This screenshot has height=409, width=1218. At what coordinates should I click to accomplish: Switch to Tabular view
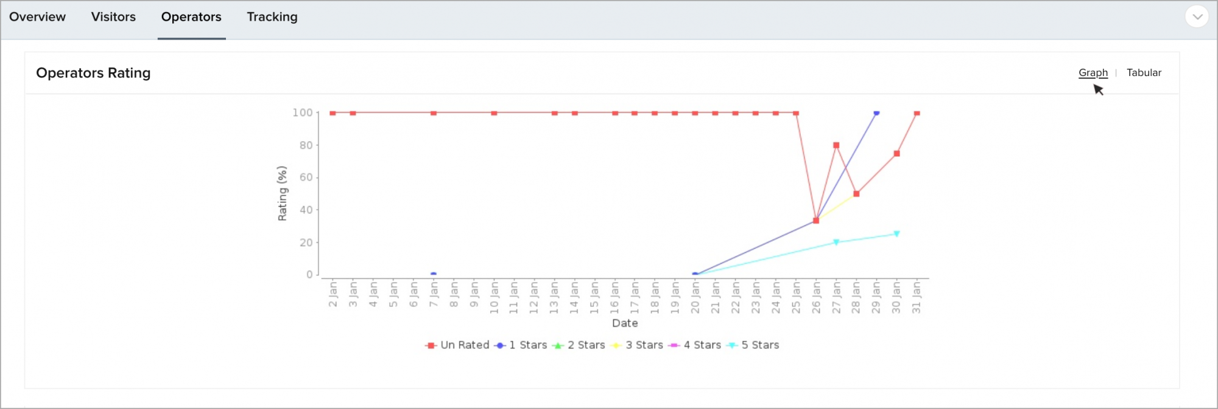tap(1144, 72)
